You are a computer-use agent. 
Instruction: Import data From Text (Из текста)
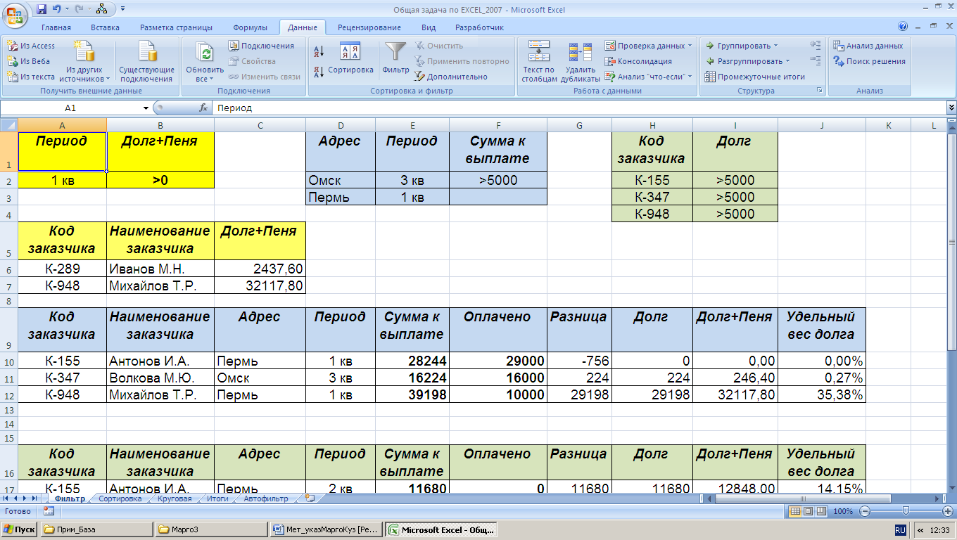31,77
